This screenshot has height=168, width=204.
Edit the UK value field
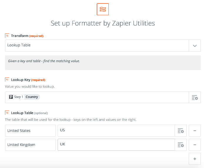point(116,145)
